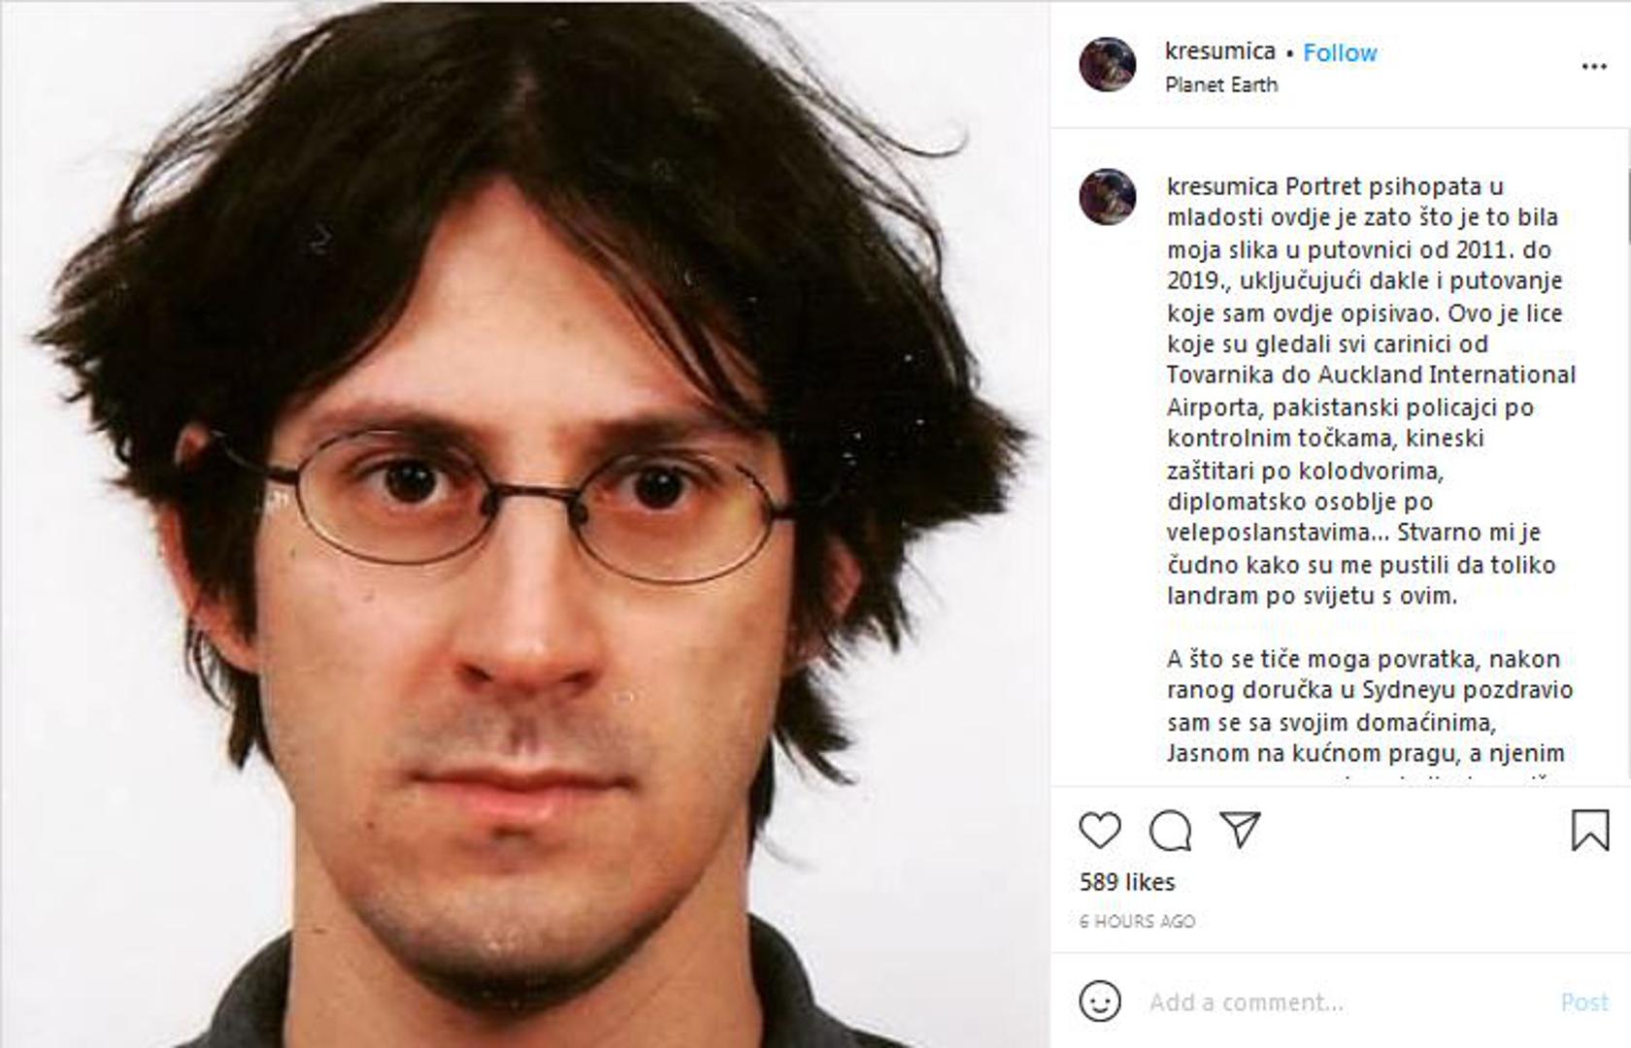This screenshot has width=1631, height=1048.
Task: Open the 6 HOURS AGO timestamp
Action: (x=1137, y=921)
